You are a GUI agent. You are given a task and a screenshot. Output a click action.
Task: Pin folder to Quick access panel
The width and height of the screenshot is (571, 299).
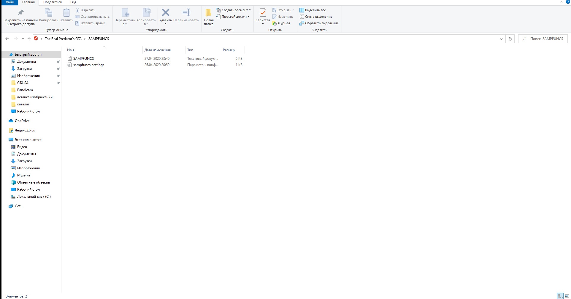tap(20, 17)
